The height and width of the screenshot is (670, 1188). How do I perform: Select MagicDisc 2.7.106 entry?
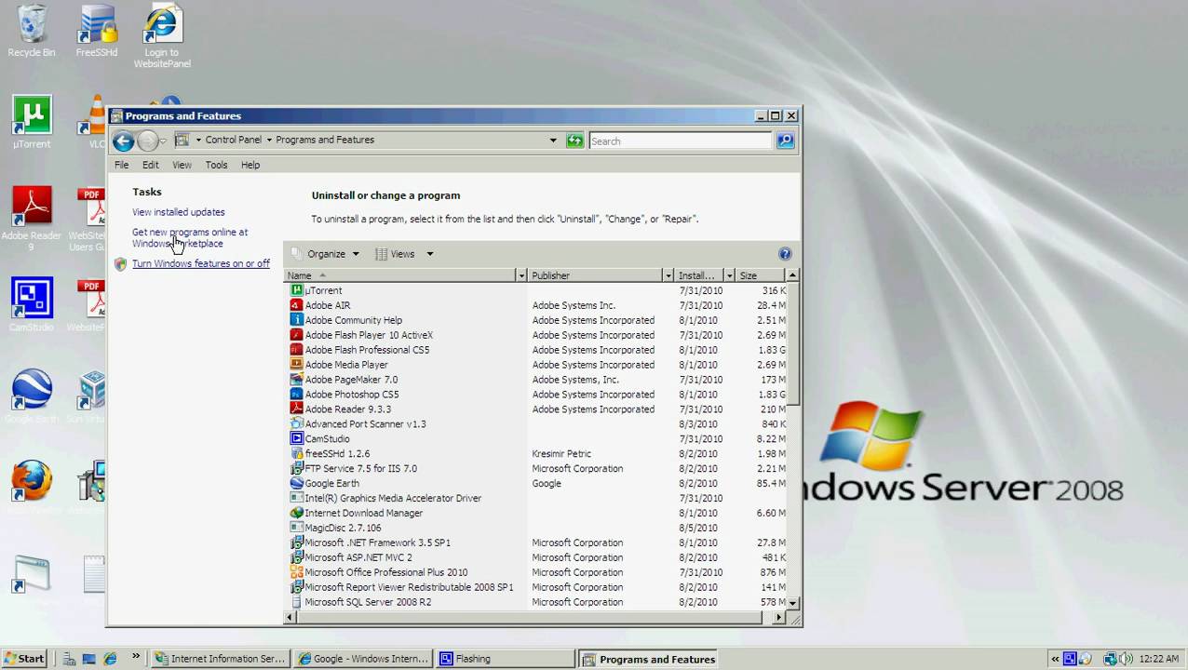click(537, 528)
